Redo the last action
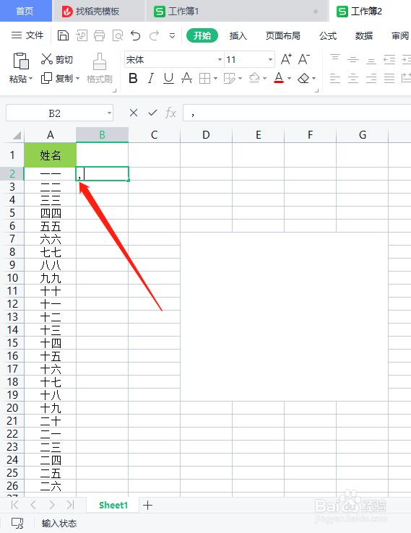 click(155, 35)
